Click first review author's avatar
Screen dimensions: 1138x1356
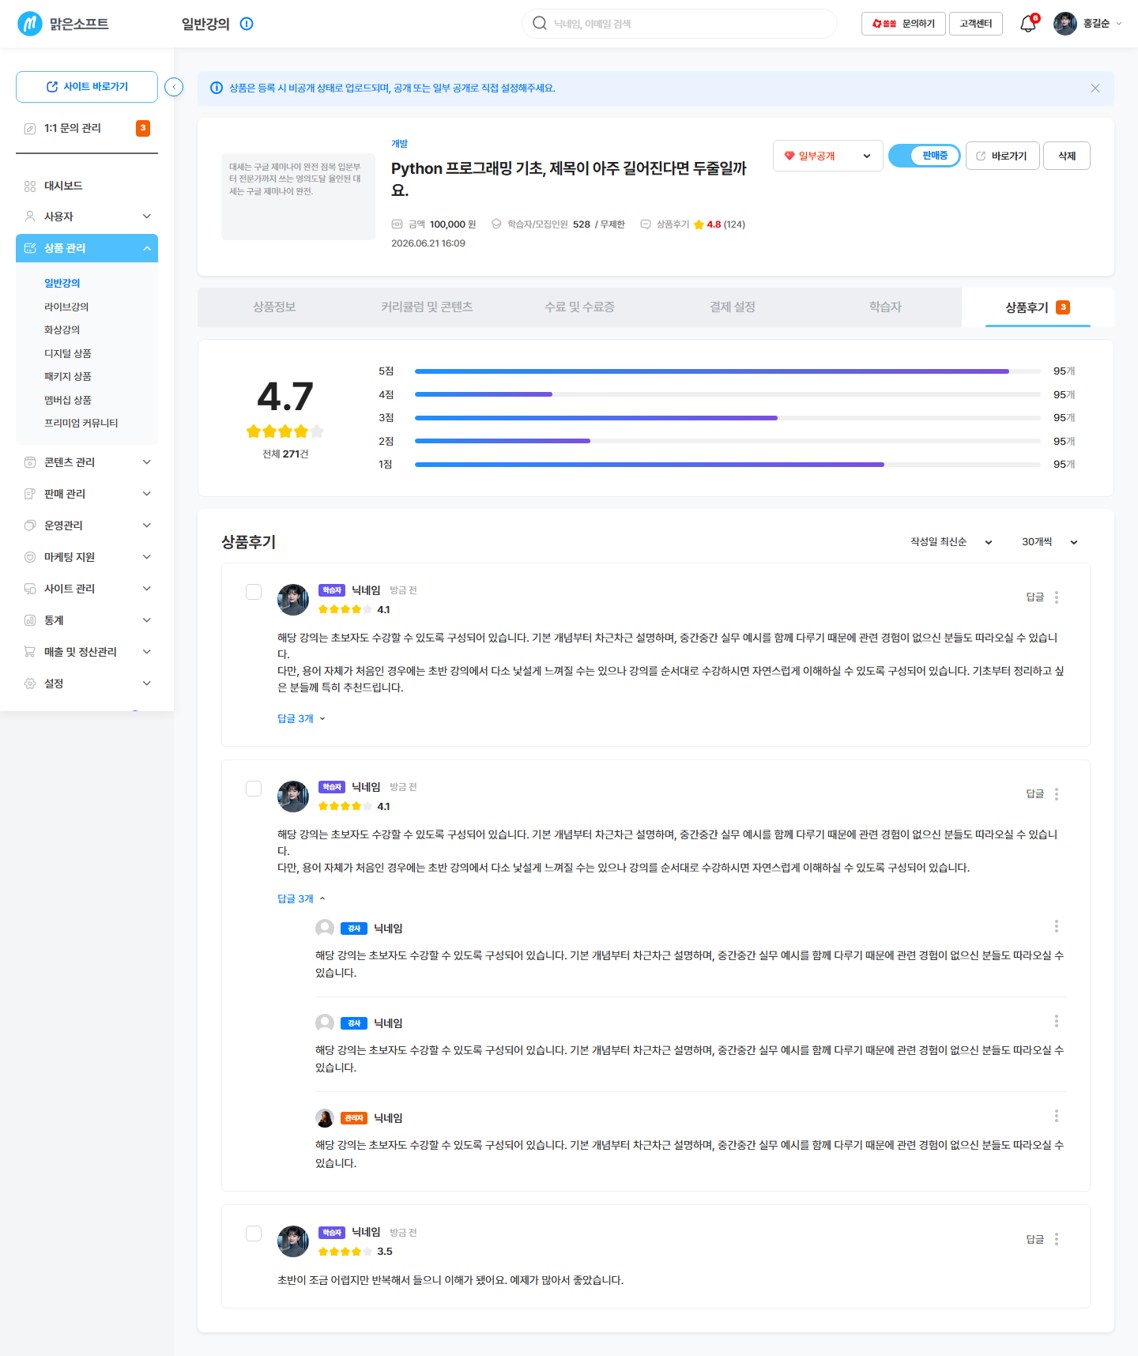click(293, 600)
